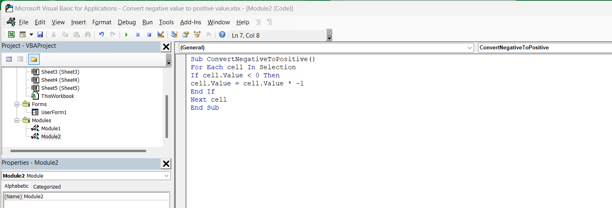Select Module1 in project tree
612x208 pixels.
coord(51,128)
